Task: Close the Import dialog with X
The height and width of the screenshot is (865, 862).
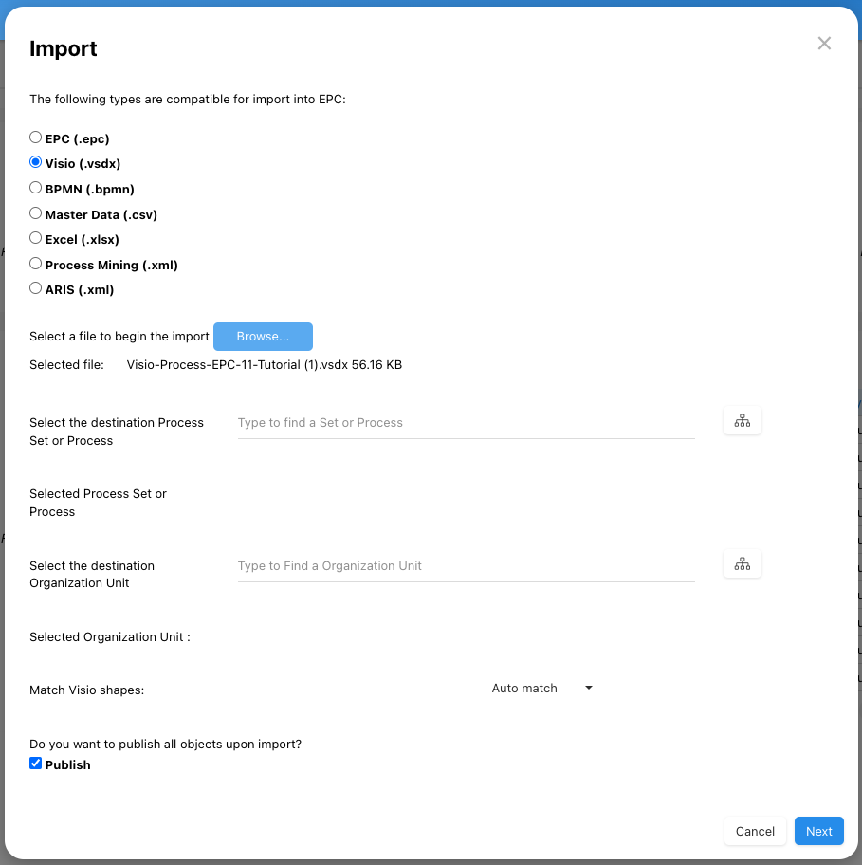Action: point(824,44)
